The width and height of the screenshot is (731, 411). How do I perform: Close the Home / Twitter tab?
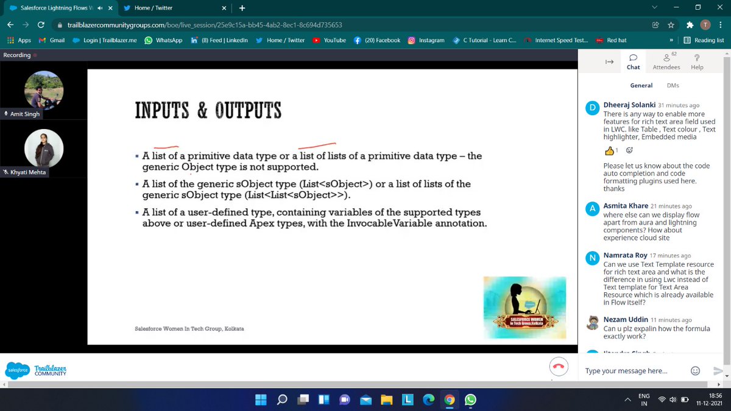pyautogui.click(x=224, y=8)
